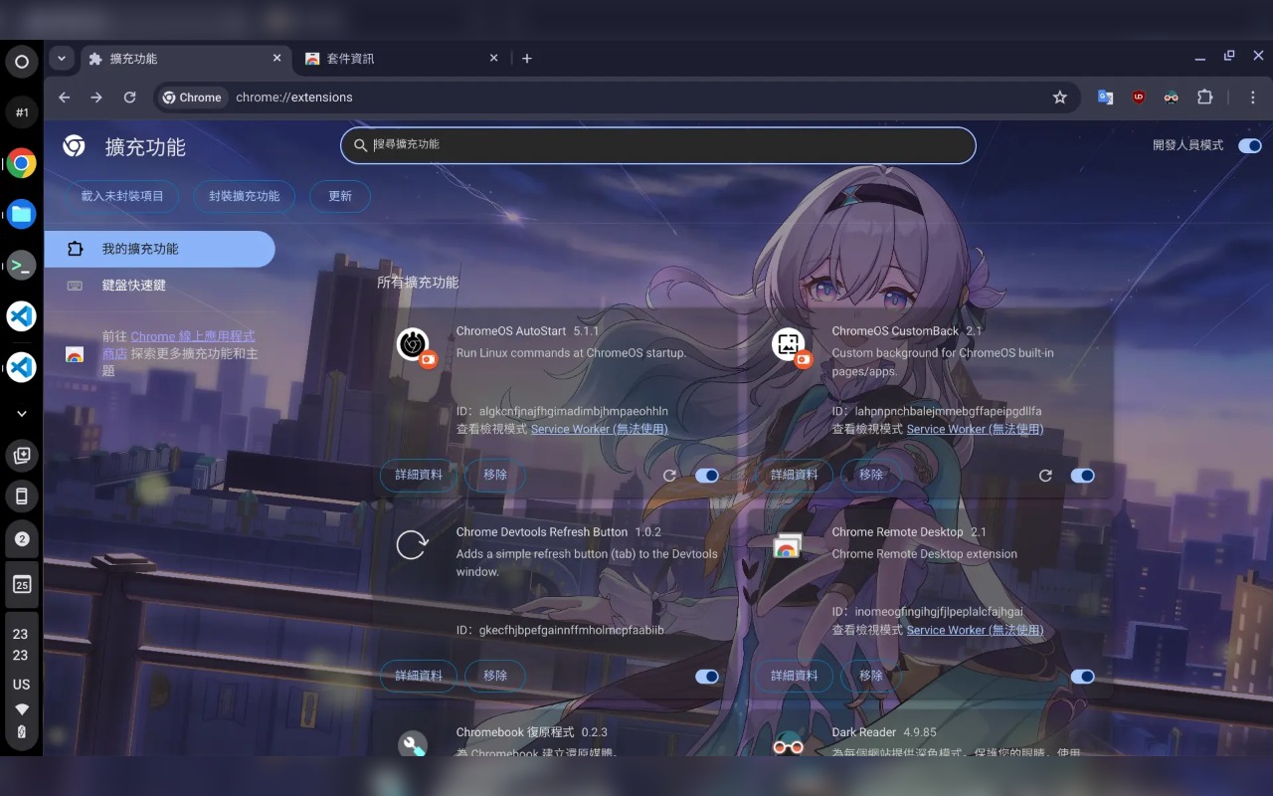1273x796 pixels.
Task: Open the phone hub icon on shelf
Action: pos(22,496)
